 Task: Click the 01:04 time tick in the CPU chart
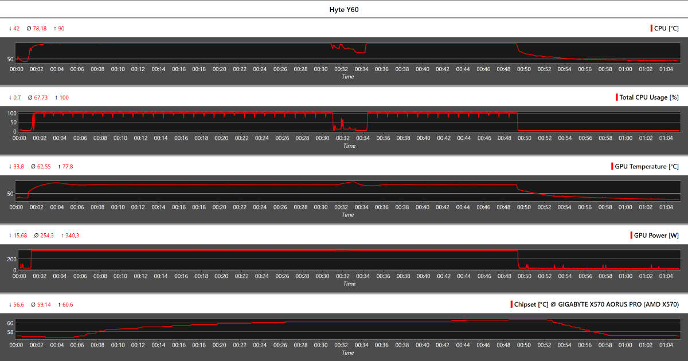[666, 69]
